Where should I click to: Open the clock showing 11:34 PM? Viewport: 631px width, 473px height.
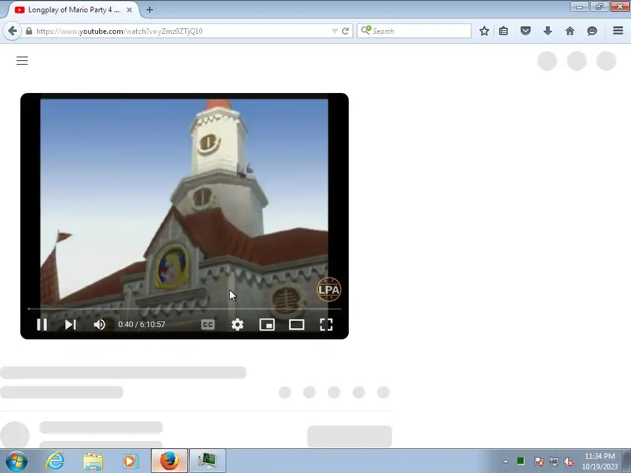(x=600, y=461)
